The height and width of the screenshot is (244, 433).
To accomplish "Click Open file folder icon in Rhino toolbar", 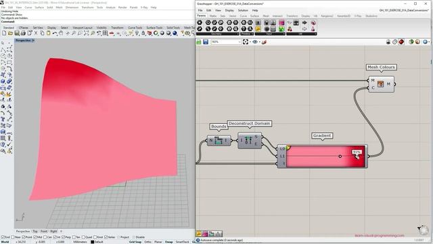I will 11,33.
